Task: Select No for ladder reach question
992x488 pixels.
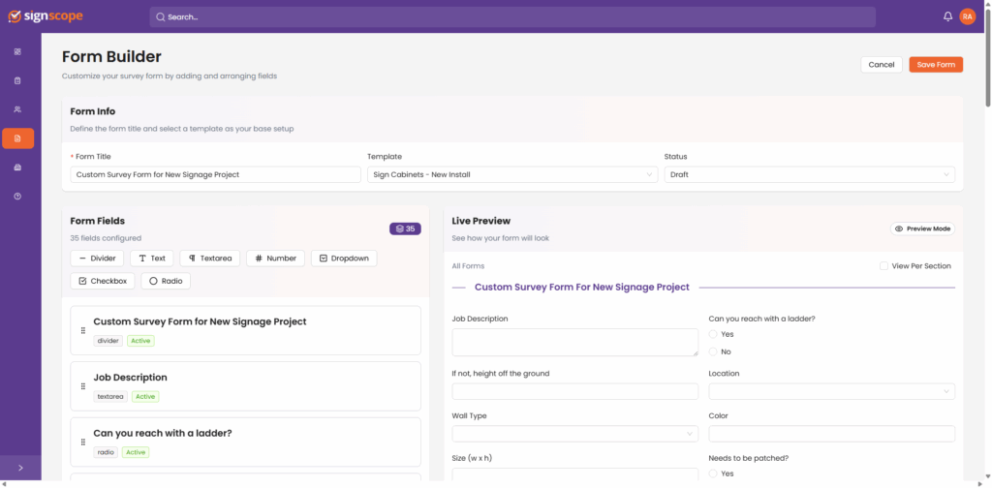Action: tap(713, 351)
